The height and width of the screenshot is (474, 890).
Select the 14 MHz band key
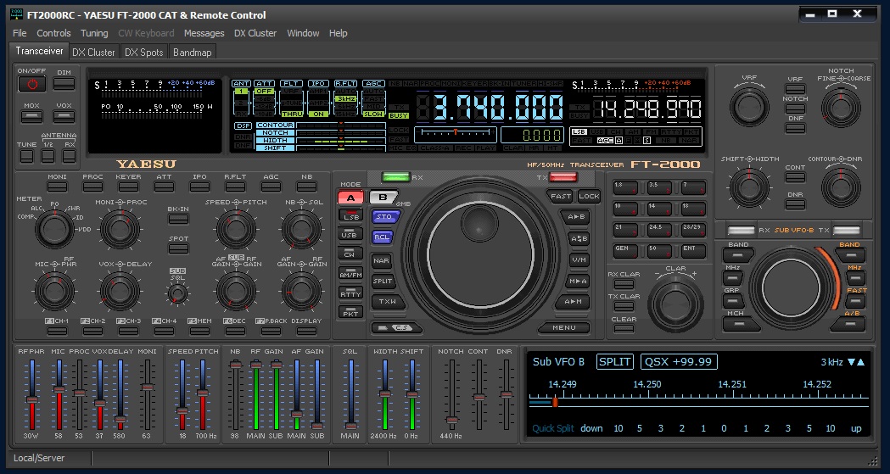point(659,208)
